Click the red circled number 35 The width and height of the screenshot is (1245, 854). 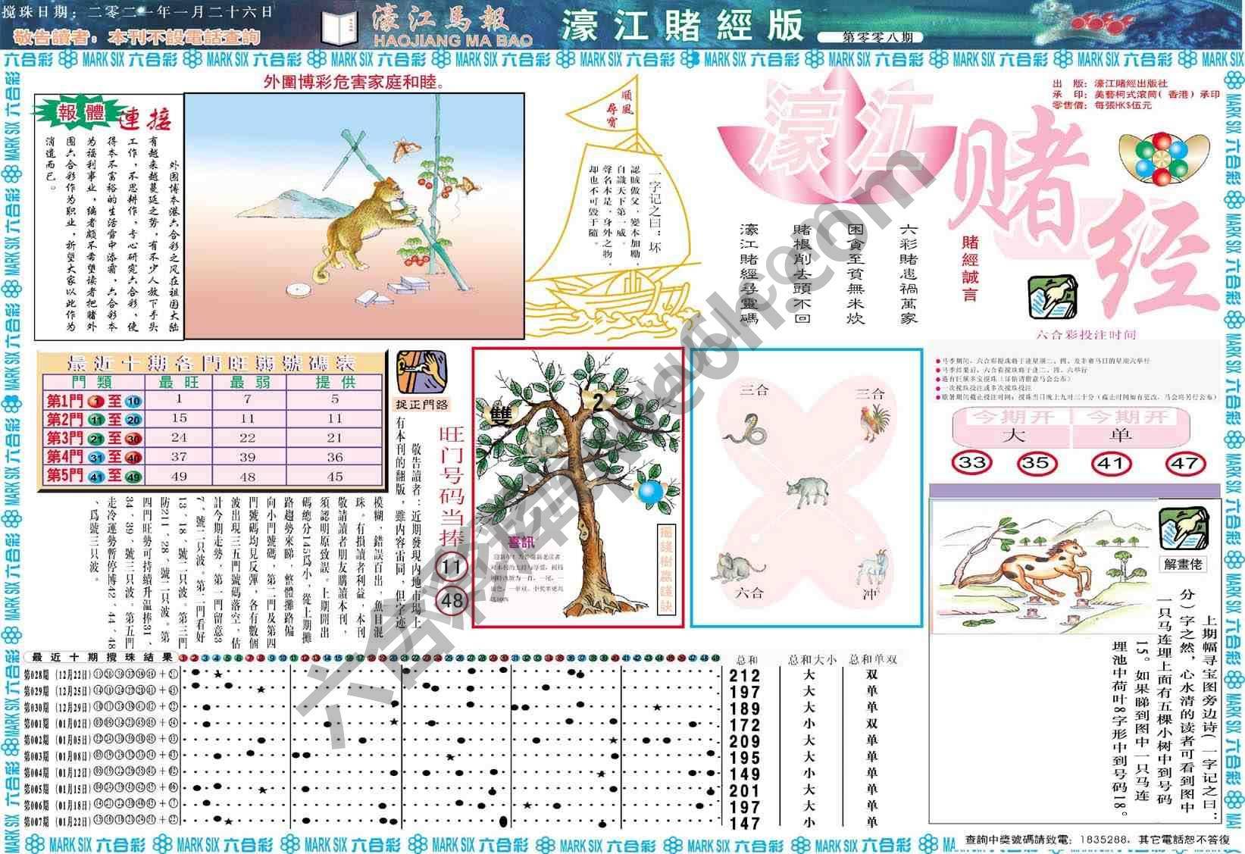tap(1036, 462)
